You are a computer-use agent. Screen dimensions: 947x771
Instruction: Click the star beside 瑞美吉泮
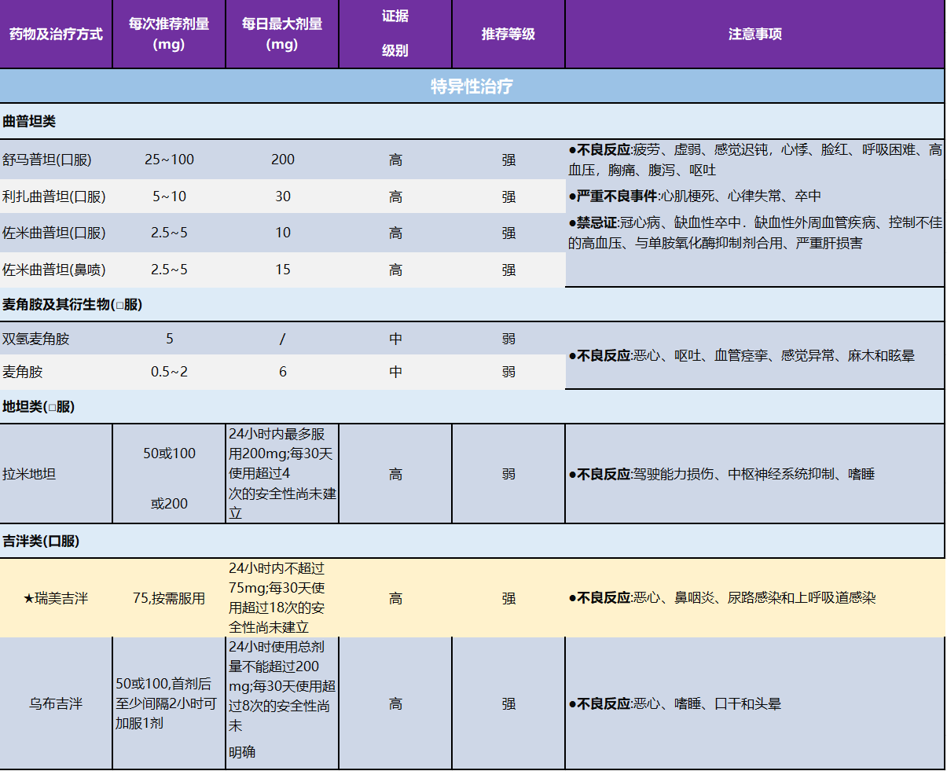click(x=28, y=599)
